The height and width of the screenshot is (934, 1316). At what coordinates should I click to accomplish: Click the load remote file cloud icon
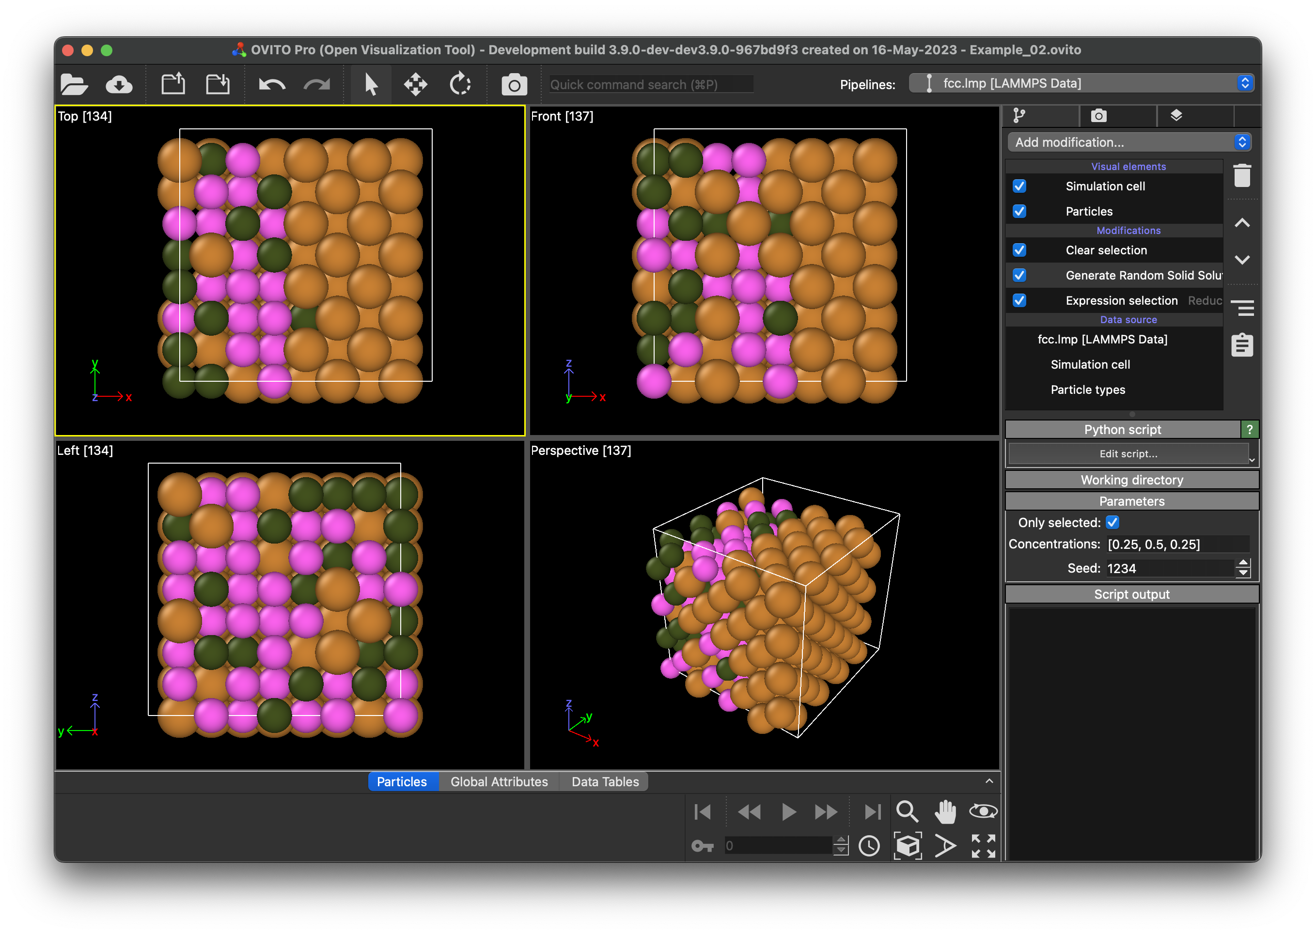[119, 85]
